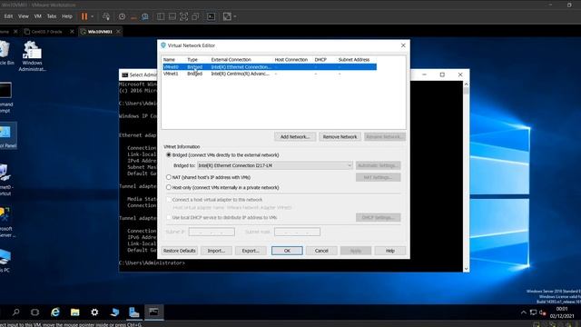Close the CentOS 7 Oracle tab

point(72,32)
